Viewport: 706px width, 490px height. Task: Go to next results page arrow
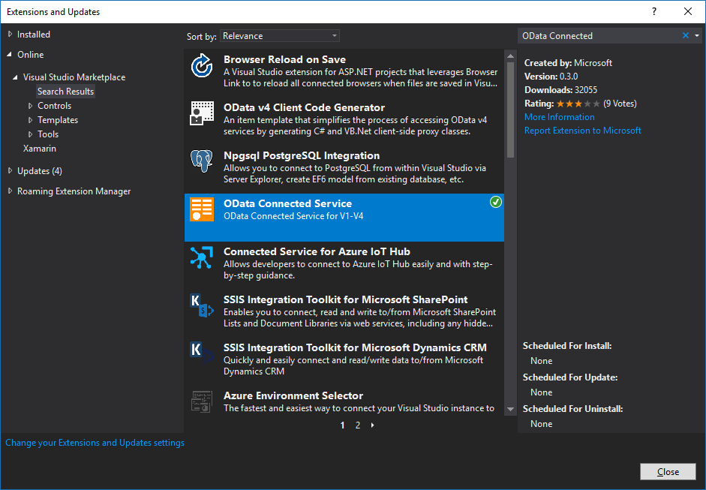pos(372,425)
